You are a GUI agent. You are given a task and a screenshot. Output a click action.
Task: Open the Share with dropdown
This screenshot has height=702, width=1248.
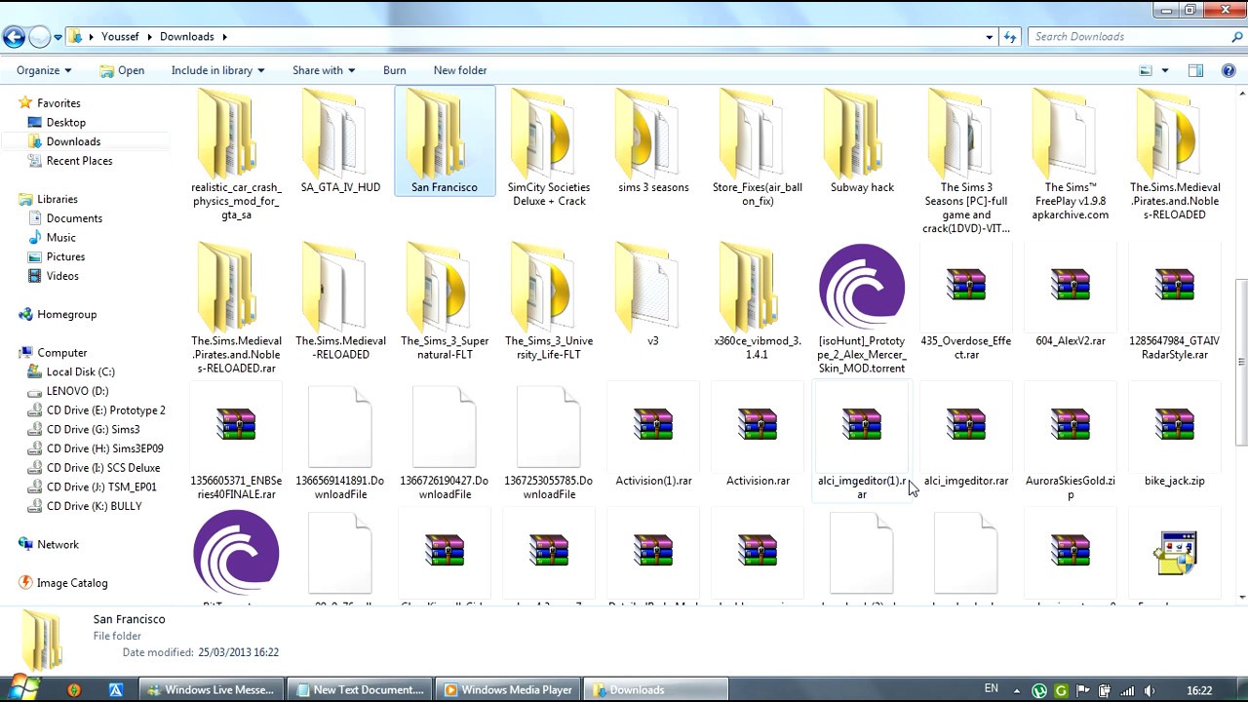(324, 70)
